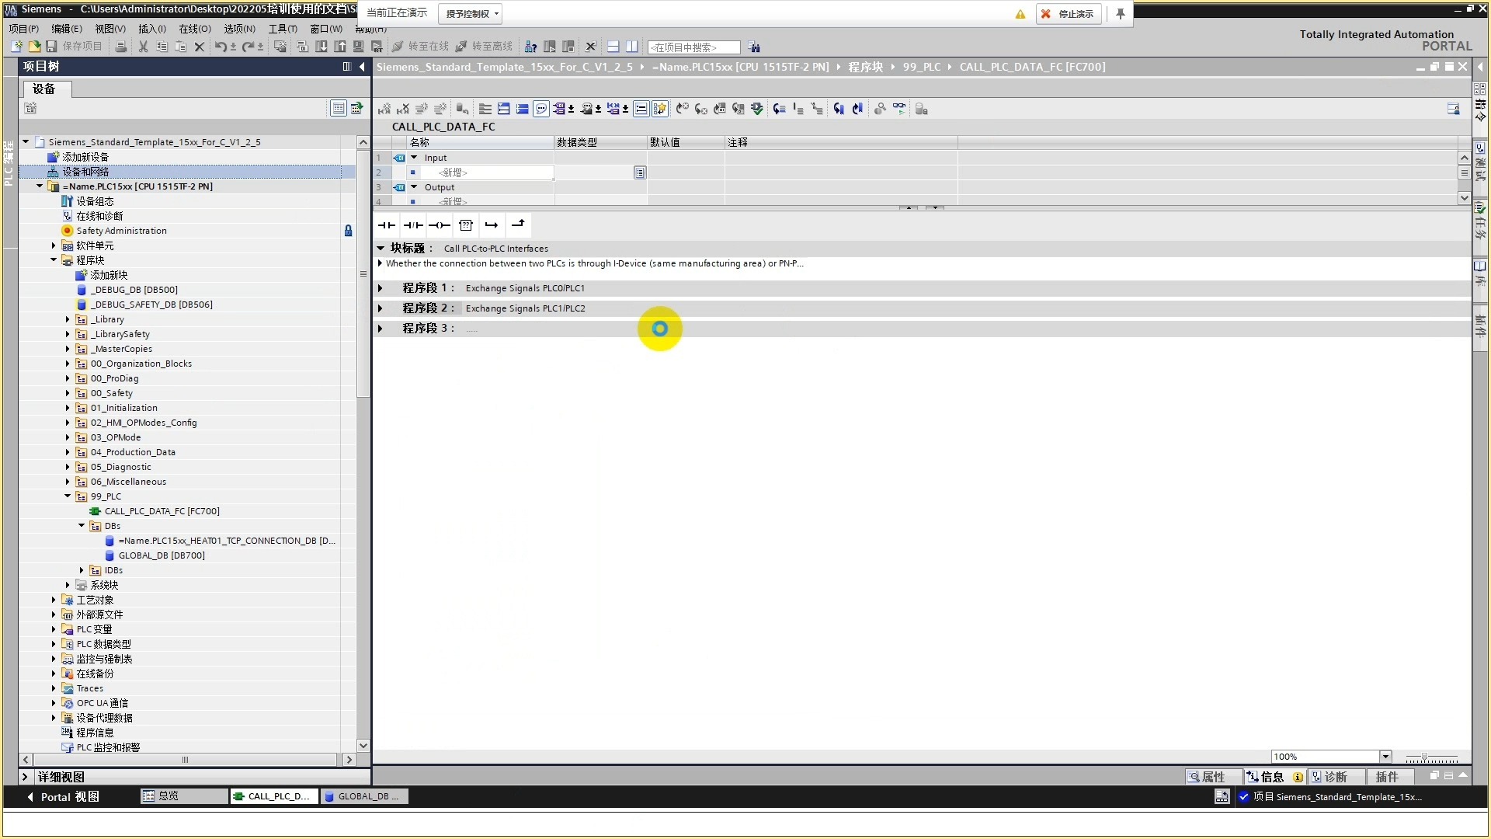Toggle the project tree column view icon
Screen dimensions: 1491x839
tap(339, 108)
